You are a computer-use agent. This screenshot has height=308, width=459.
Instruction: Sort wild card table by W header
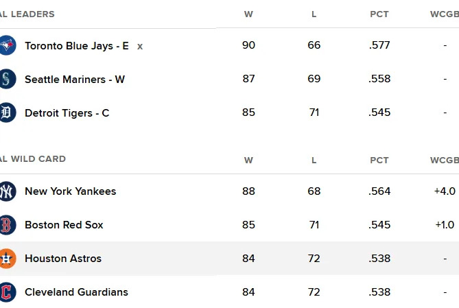(248, 161)
